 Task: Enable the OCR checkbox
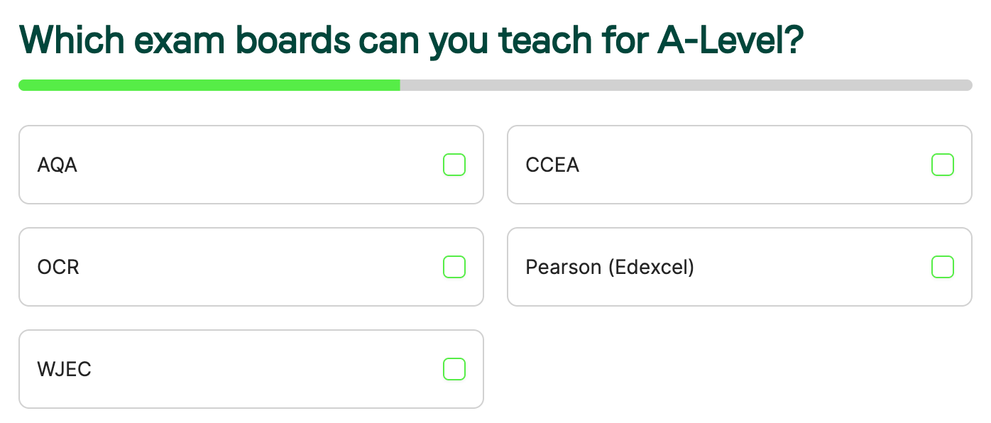tap(454, 267)
